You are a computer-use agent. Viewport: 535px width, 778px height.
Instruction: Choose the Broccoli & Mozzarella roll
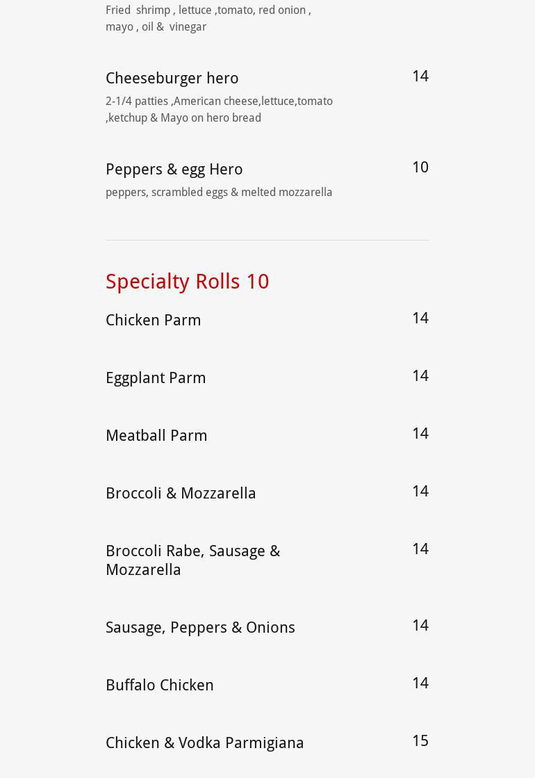pos(181,493)
